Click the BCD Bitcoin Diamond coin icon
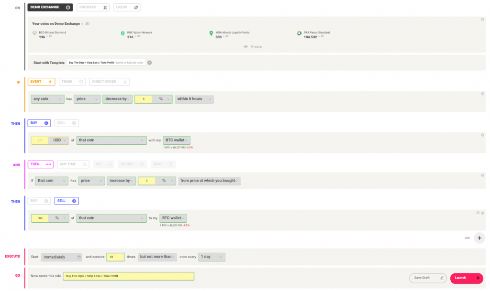This screenshot has width=490, height=291. click(x=34, y=33)
